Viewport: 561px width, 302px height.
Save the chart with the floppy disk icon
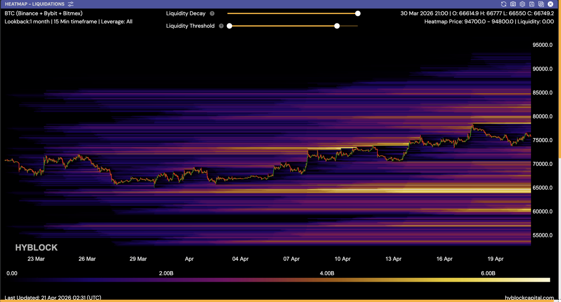532,4
